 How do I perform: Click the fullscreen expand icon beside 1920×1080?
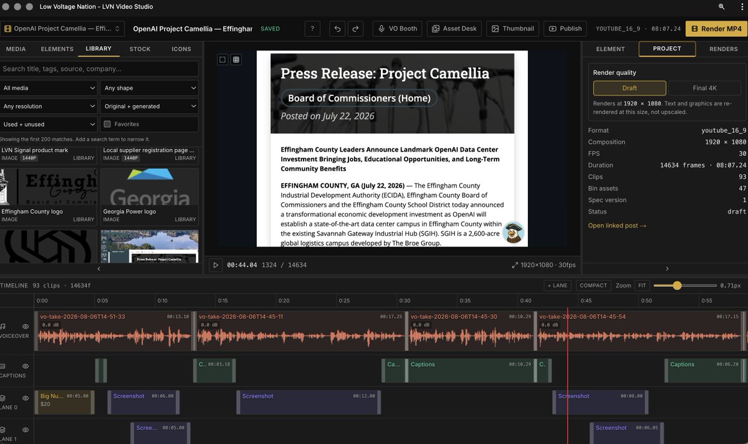coord(515,265)
